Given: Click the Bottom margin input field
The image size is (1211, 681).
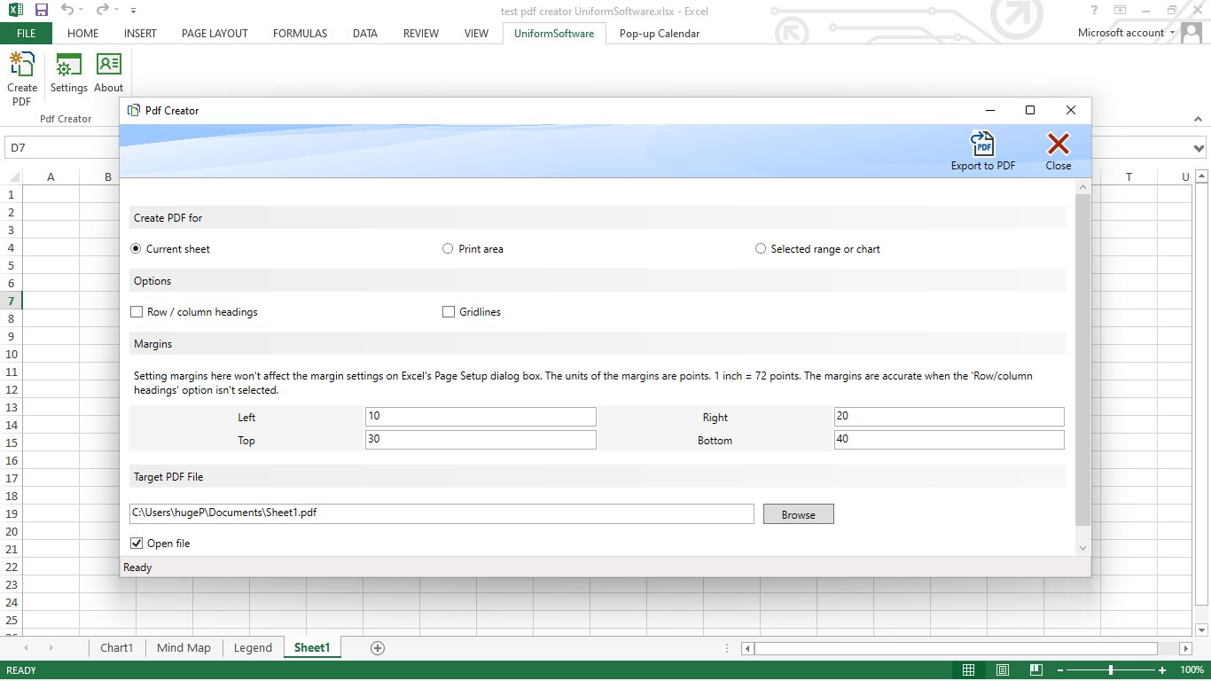Looking at the screenshot, I should tap(949, 440).
